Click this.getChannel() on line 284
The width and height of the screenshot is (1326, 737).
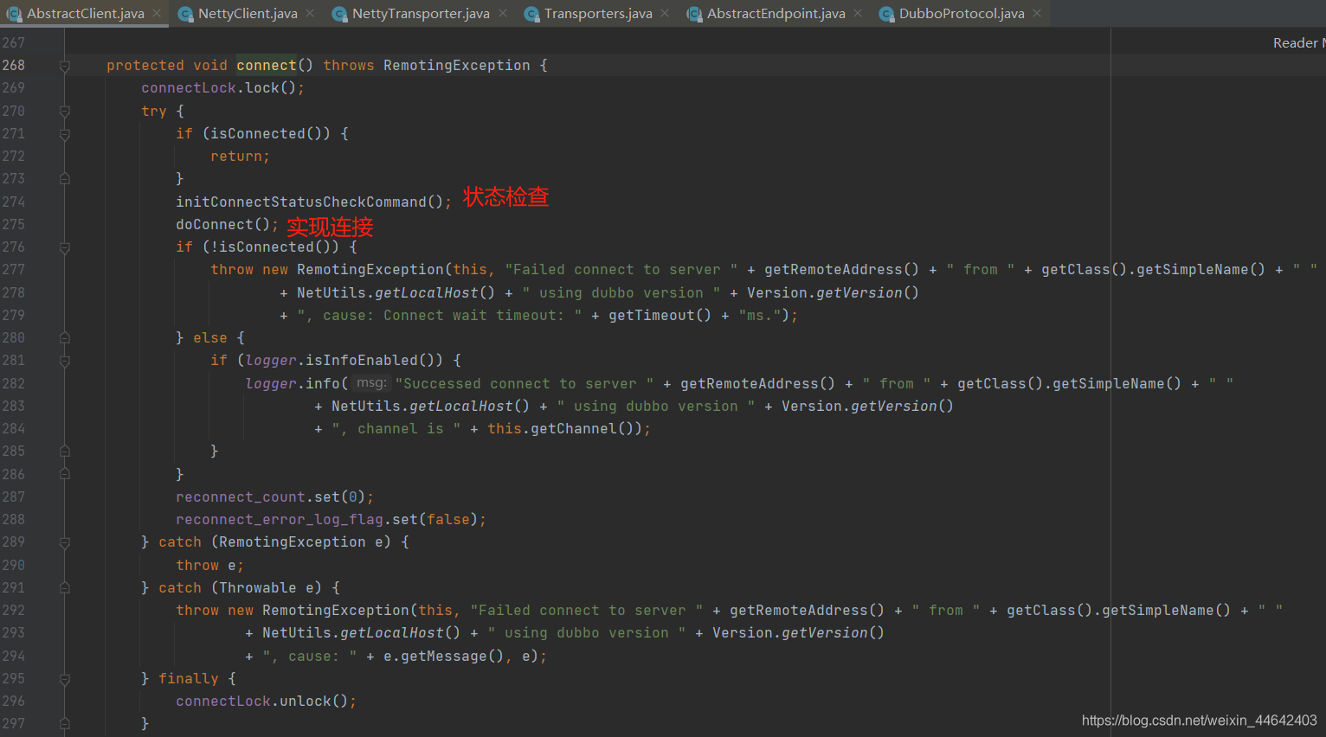(x=564, y=429)
